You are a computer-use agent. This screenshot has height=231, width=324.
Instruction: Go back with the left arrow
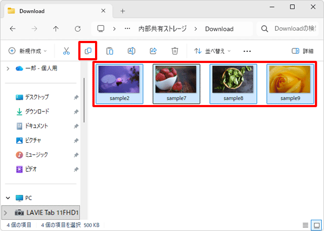[x=12, y=29]
